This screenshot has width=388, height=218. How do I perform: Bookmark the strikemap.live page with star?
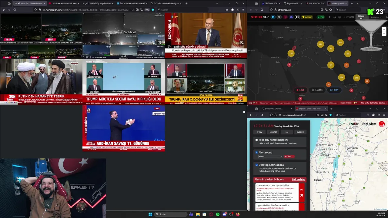pyautogui.click(x=330, y=10)
